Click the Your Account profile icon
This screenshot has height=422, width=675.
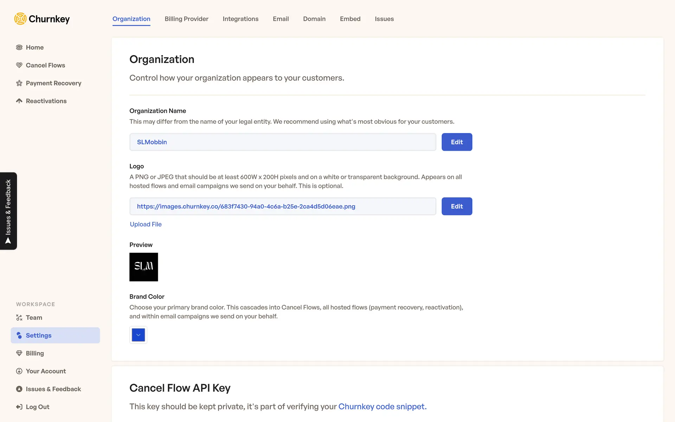point(19,371)
